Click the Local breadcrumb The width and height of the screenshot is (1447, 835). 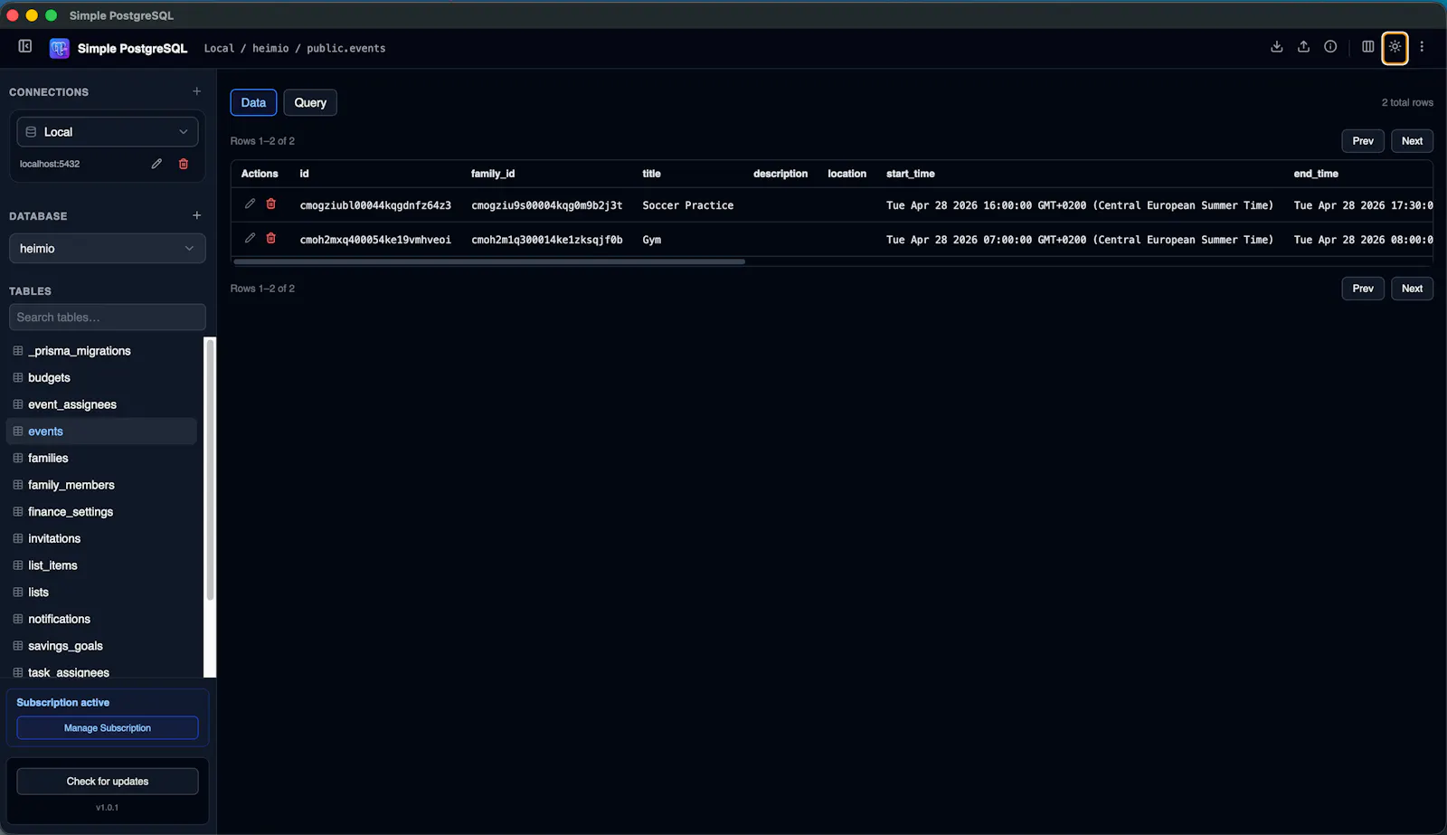click(x=219, y=48)
